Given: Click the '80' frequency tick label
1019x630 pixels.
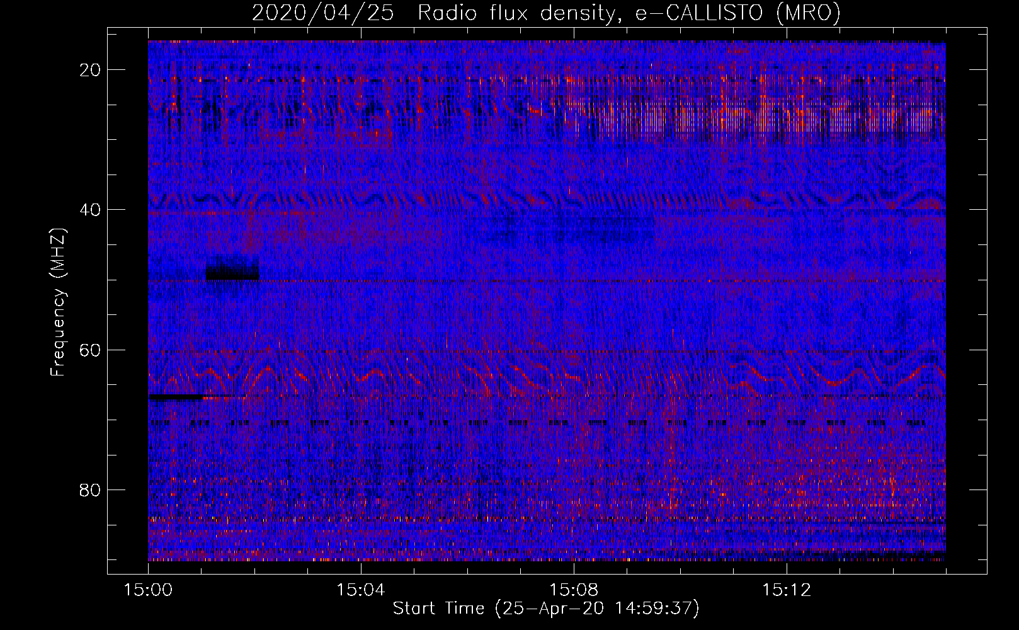Looking at the screenshot, I should click(91, 490).
